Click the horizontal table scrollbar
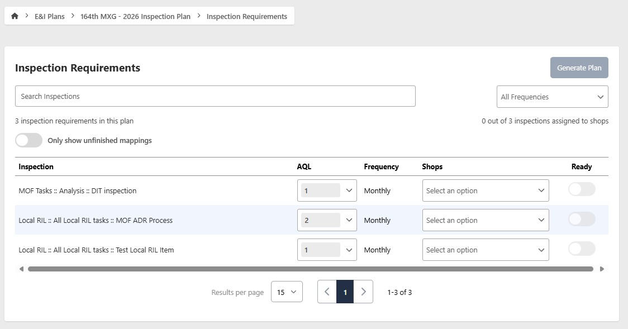628x329 pixels. [x=311, y=269]
